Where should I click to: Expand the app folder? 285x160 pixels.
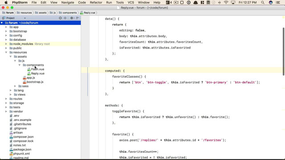pos(6,27)
